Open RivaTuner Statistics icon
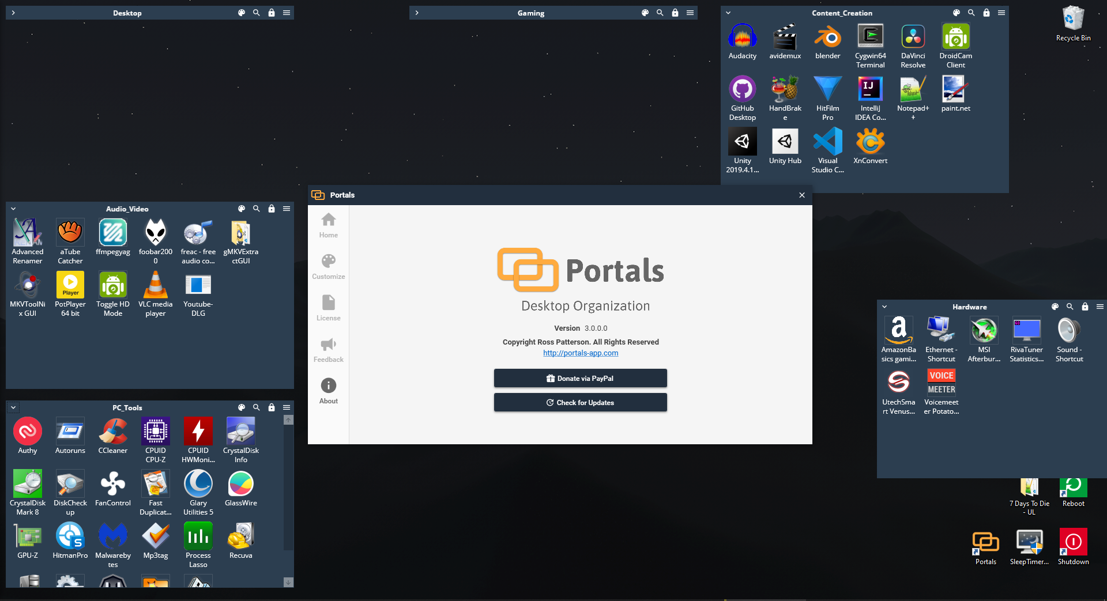1107x601 pixels. pos(1026,339)
